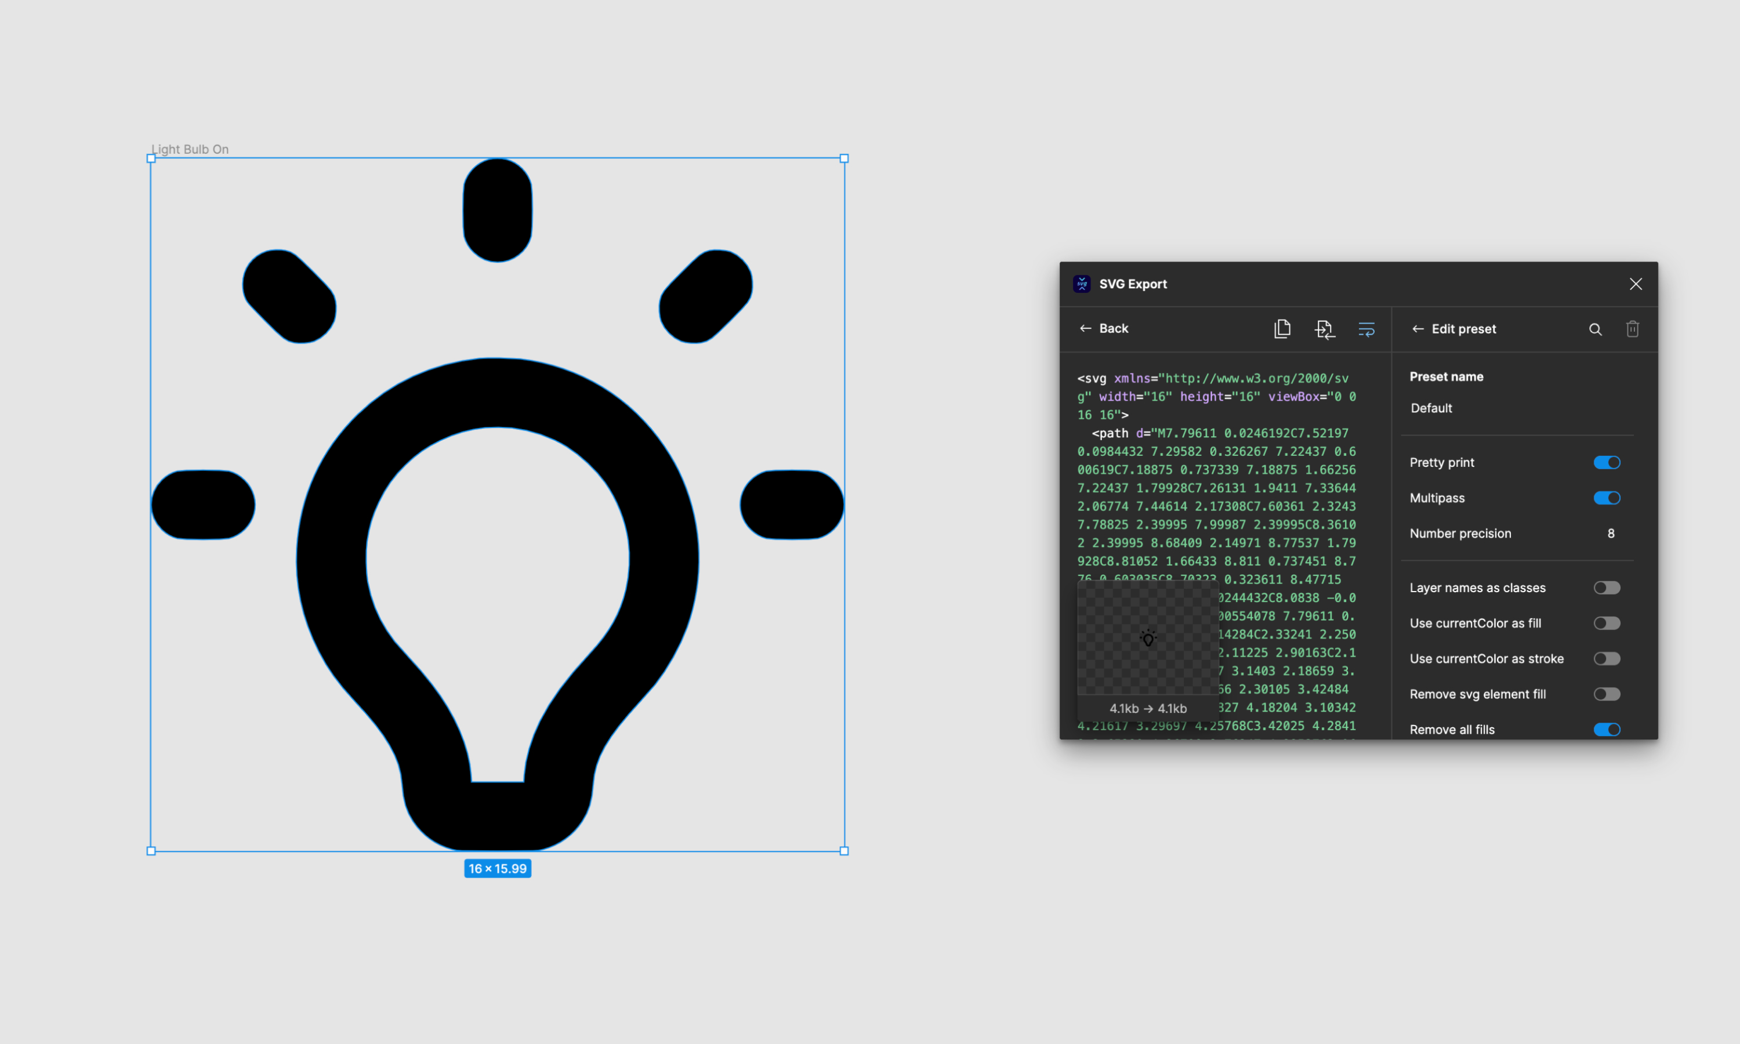Click the search presets magnifier icon
The image size is (1740, 1044).
1595,329
